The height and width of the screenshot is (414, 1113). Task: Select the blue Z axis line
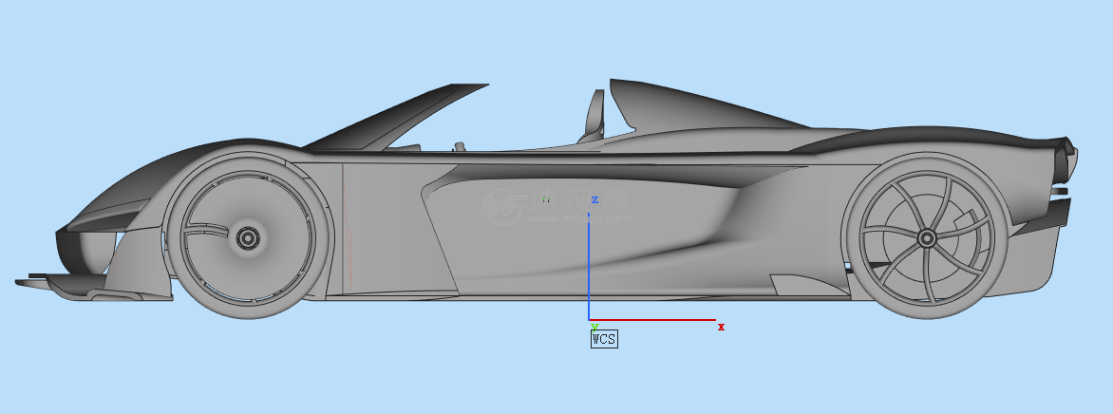(x=589, y=266)
